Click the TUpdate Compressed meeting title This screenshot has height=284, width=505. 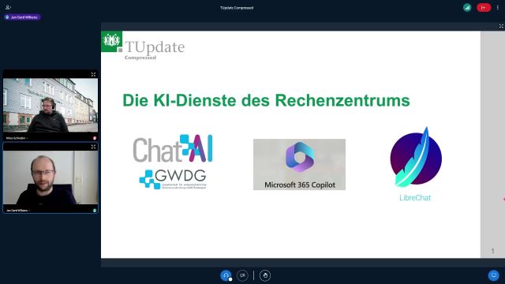(237, 8)
